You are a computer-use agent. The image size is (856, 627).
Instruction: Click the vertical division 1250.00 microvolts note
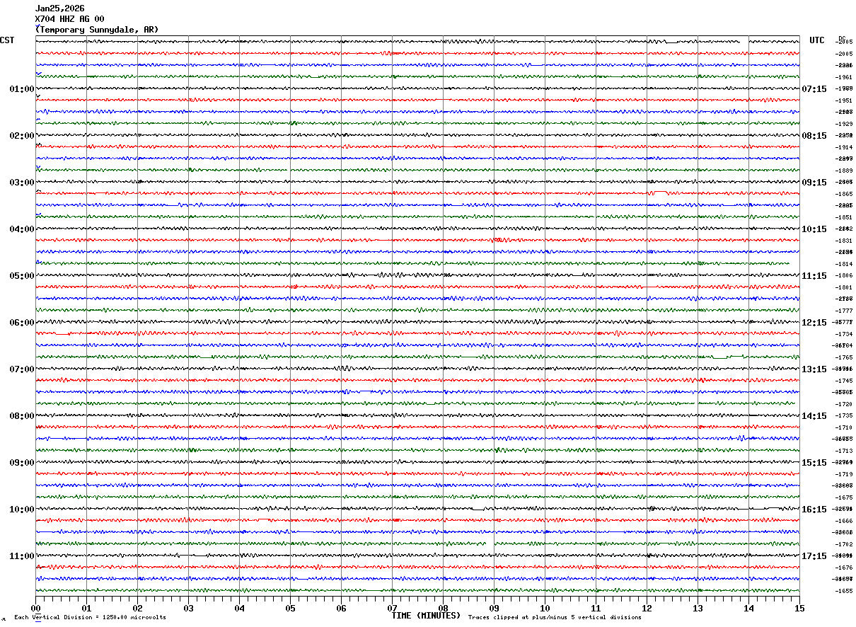[x=90, y=617]
